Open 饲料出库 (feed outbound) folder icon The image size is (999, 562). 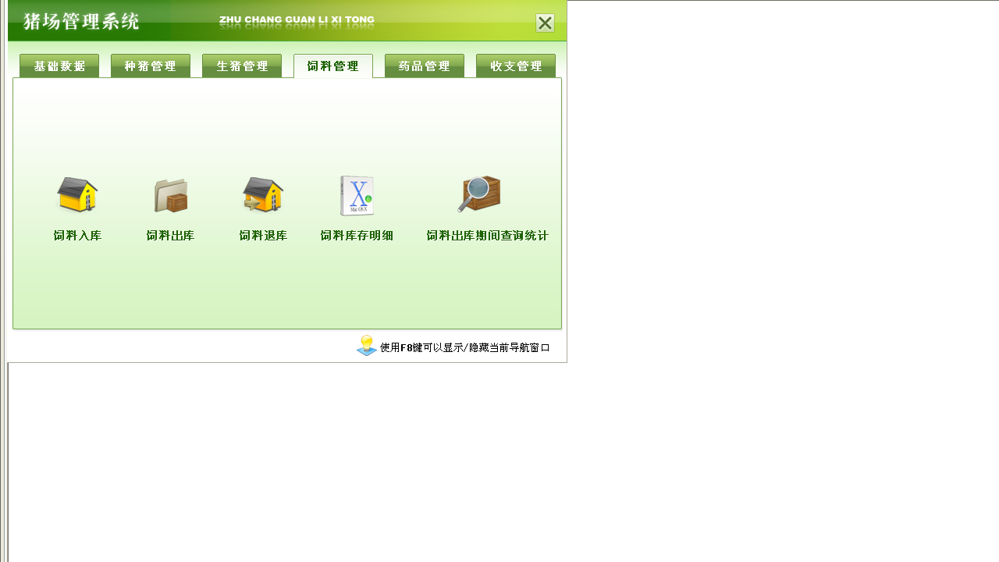click(170, 195)
